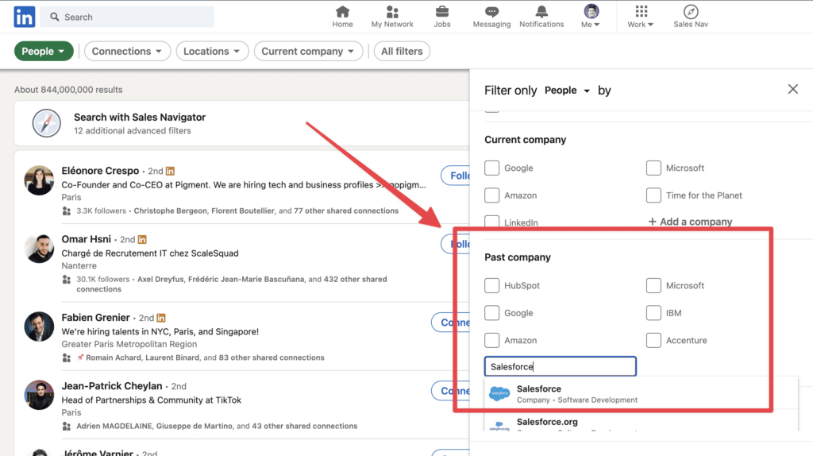Viewport: 813px width, 456px height.
Task: Check HubSpot under Past company
Action: 491,285
